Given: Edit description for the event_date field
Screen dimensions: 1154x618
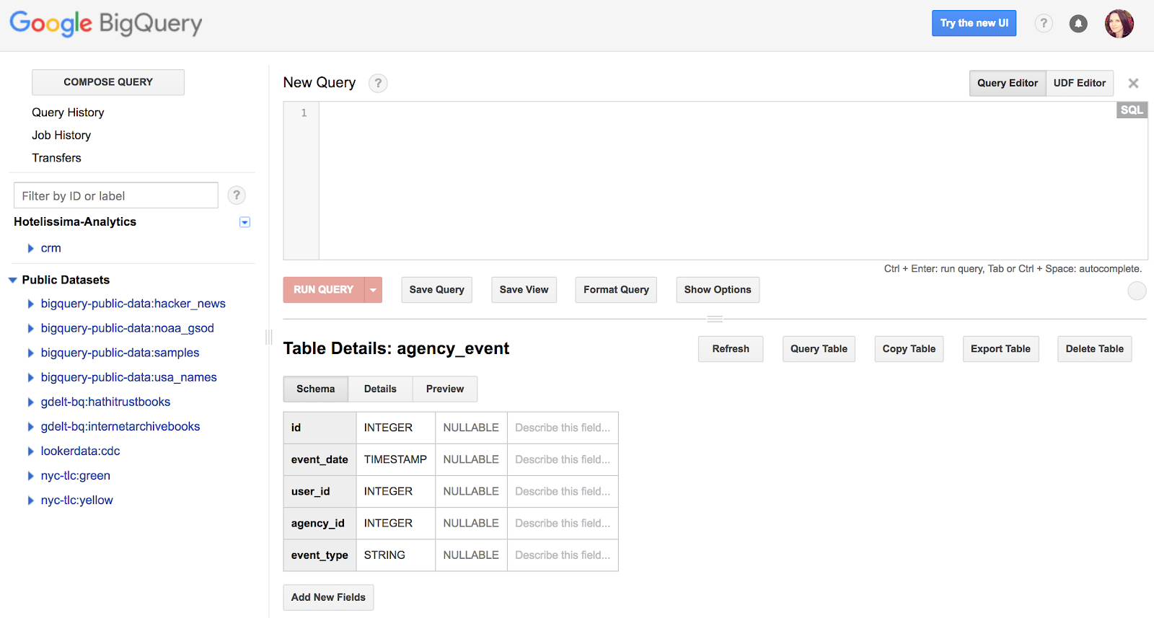Looking at the screenshot, I should click(563, 459).
